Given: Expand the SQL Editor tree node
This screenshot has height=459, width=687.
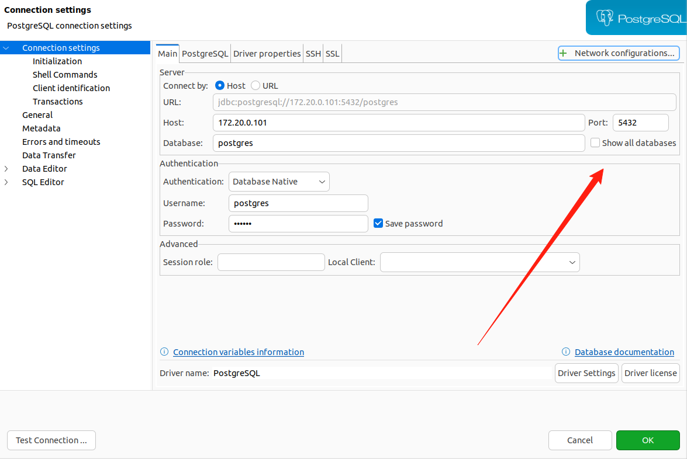Looking at the screenshot, I should tap(6, 182).
